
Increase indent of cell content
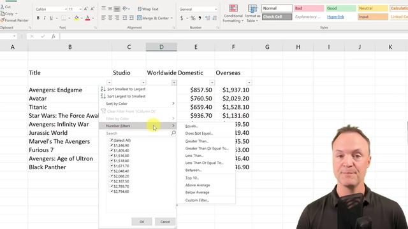(x=131, y=18)
